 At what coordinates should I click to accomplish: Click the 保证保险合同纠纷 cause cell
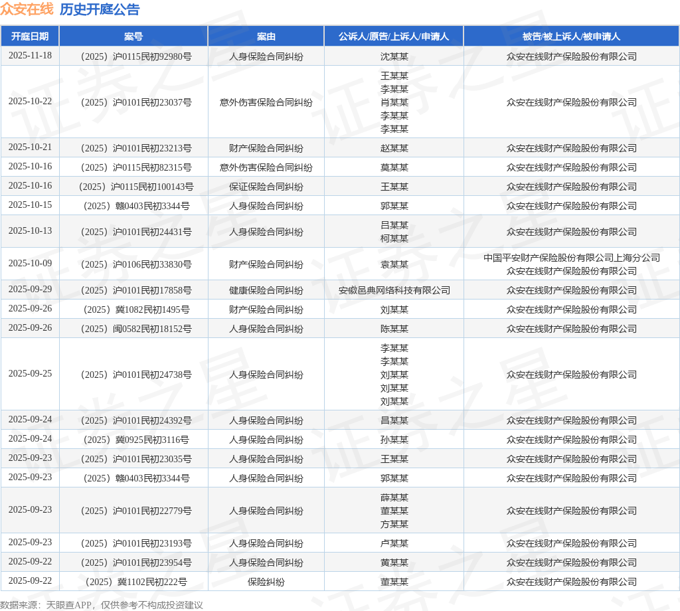pos(266,187)
